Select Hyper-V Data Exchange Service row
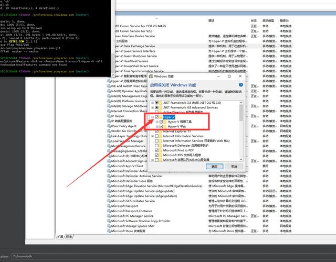 coord(199,46)
